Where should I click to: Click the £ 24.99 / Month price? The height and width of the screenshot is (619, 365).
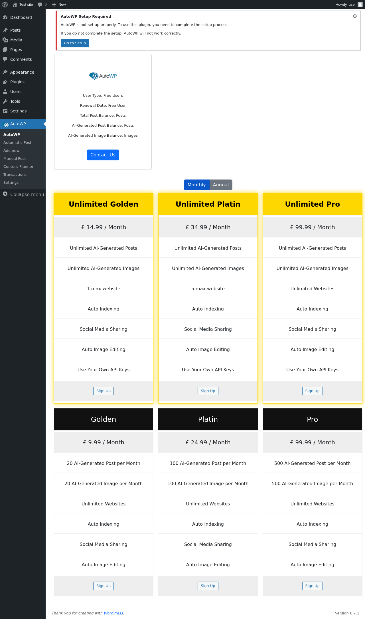click(x=208, y=442)
